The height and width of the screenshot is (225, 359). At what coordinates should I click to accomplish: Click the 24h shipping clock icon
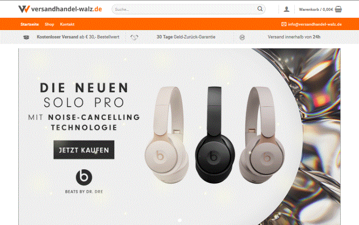[x=242, y=37]
